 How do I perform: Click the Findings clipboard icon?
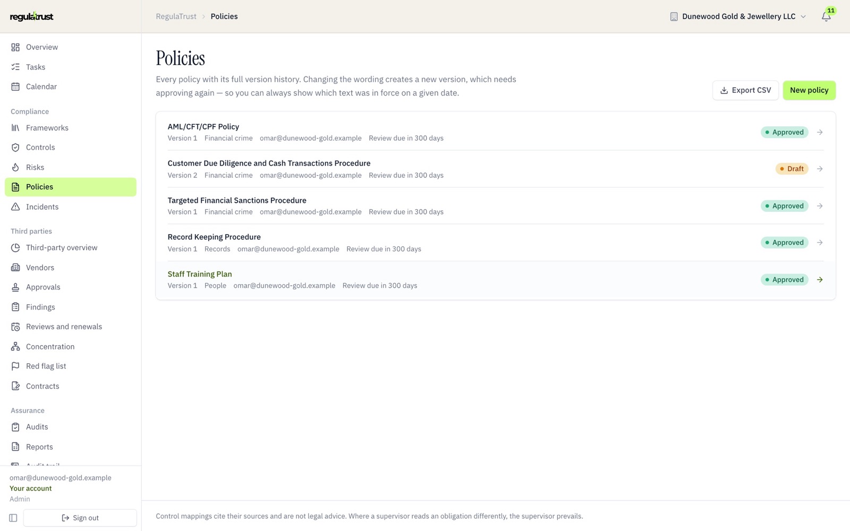coord(15,307)
